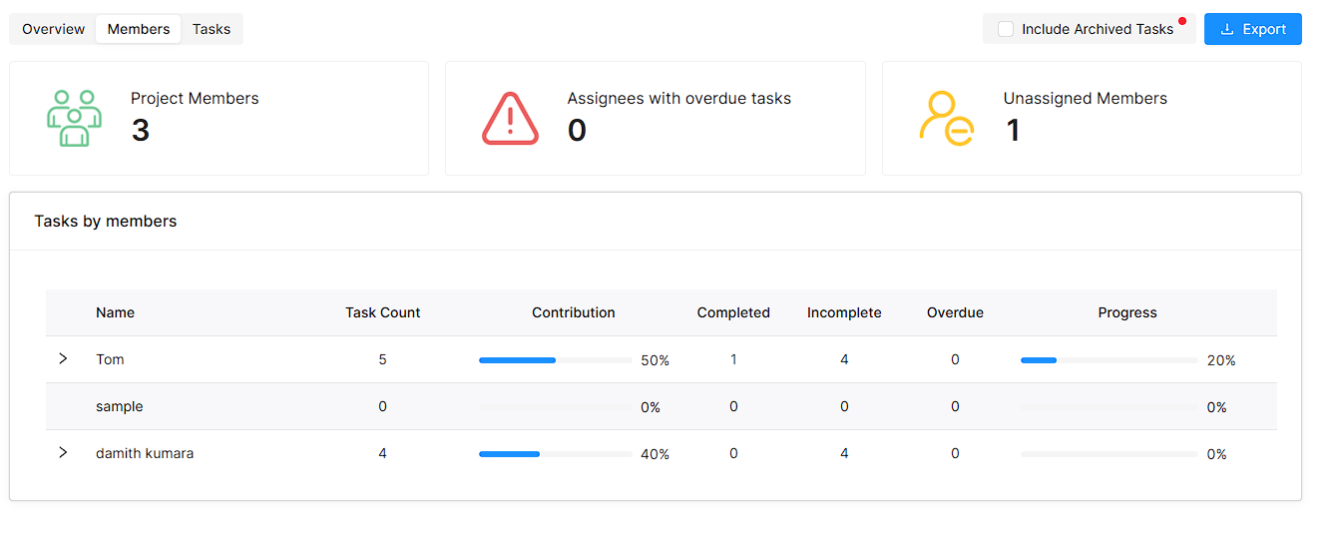
Task: Click the red notification dot near Archived Tasks
Action: pyautogui.click(x=1182, y=21)
